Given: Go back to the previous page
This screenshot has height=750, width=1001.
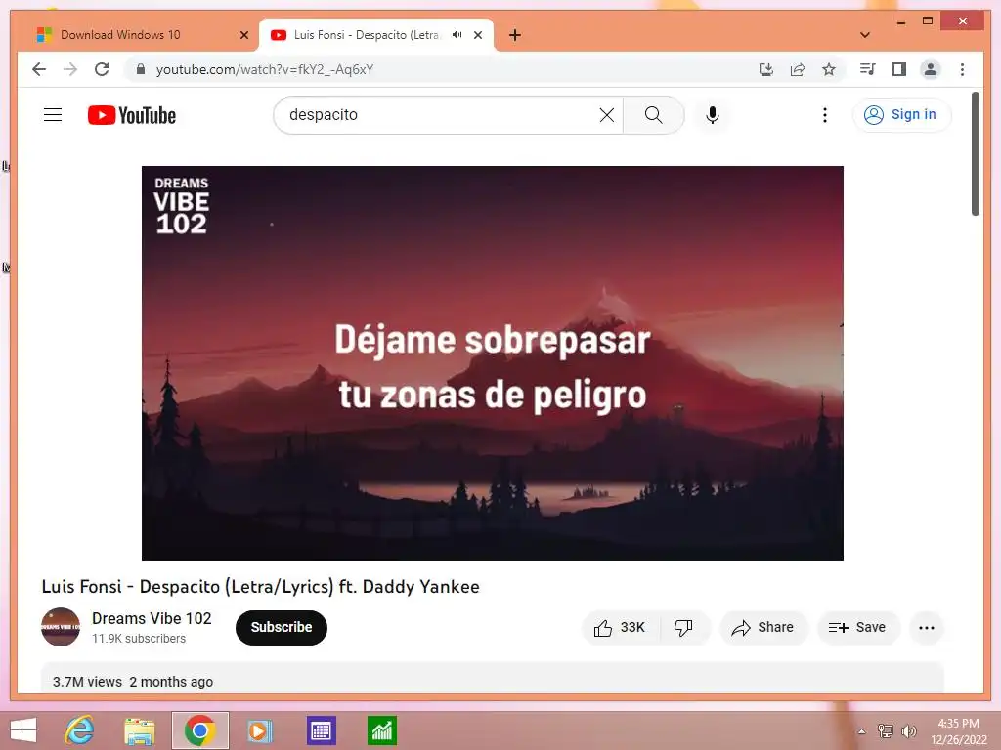Looking at the screenshot, I should point(39,69).
